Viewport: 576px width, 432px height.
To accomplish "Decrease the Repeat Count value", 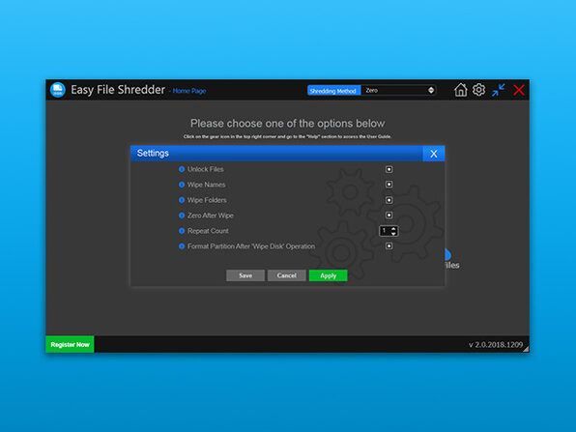I will (x=393, y=233).
